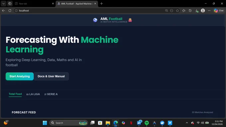Open browser History icon
This screenshot has height=127, width=226.
tap(190, 11)
